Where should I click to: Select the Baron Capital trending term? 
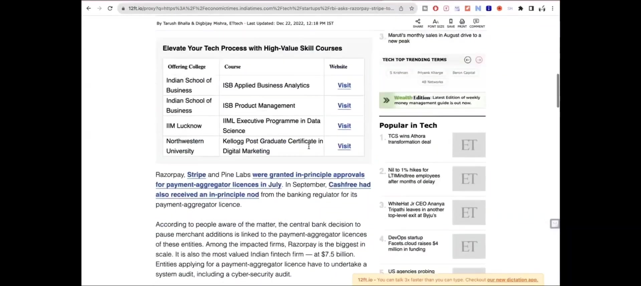pyautogui.click(x=463, y=73)
